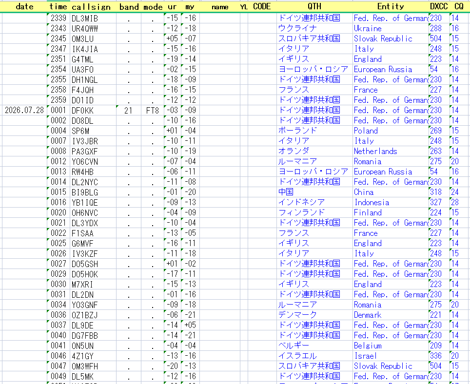Click QTH cell オランダ
470x384 pixels.
pyautogui.click(x=315, y=151)
